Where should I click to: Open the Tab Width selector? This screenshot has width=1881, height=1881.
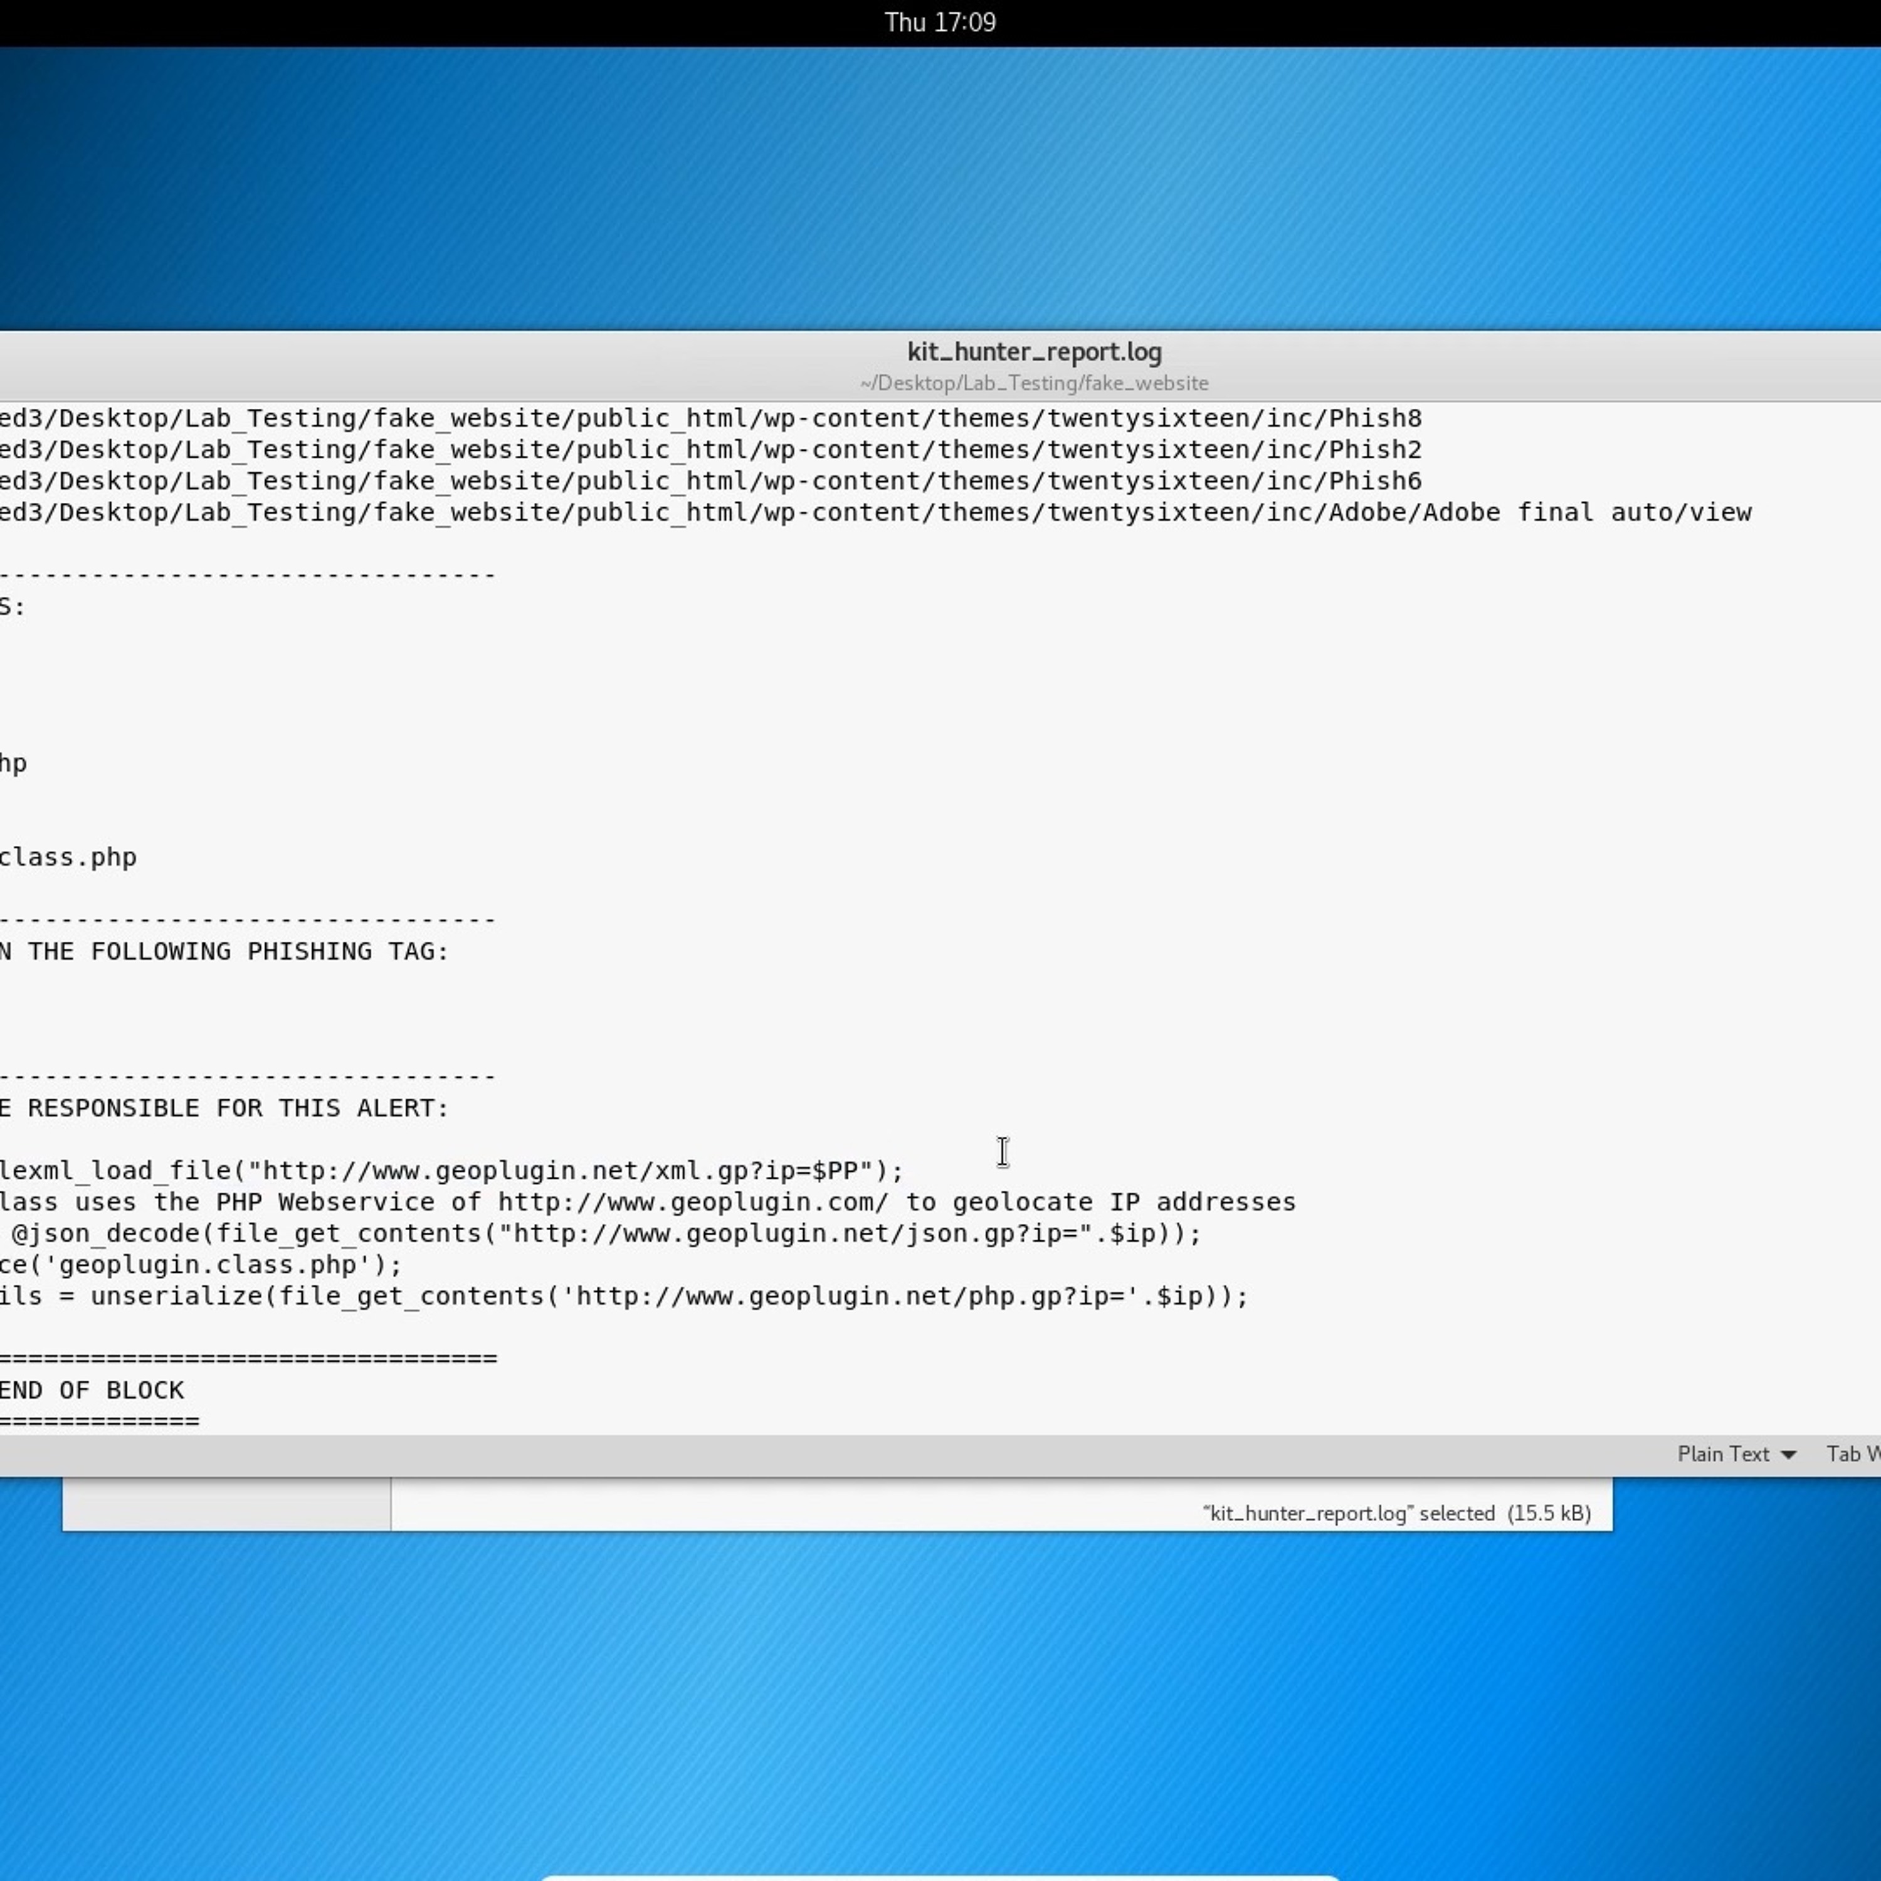point(1852,1453)
